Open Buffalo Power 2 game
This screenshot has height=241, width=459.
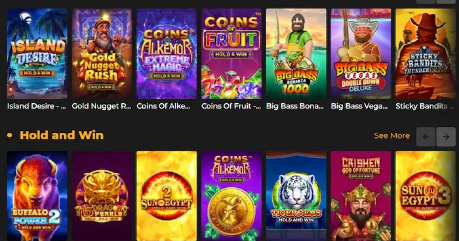point(37,195)
